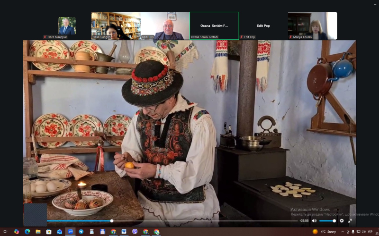Open Telegram from the taskbar
Screen dimensions: 379x236
(81, 232)
